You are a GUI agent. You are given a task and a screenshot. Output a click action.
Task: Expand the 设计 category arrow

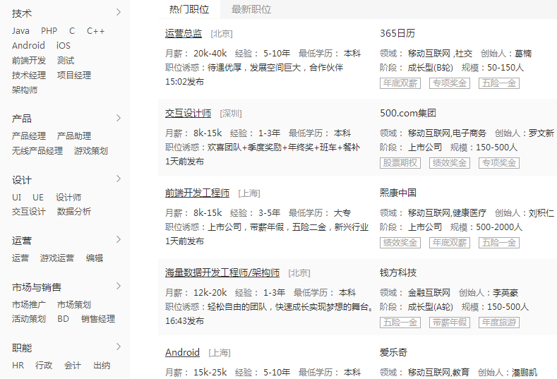click(x=119, y=179)
